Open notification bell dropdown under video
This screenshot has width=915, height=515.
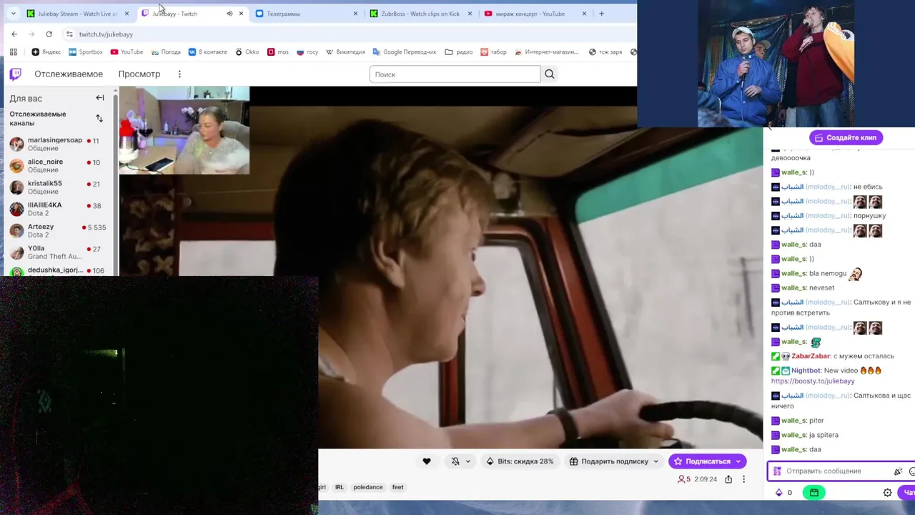pos(460,461)
